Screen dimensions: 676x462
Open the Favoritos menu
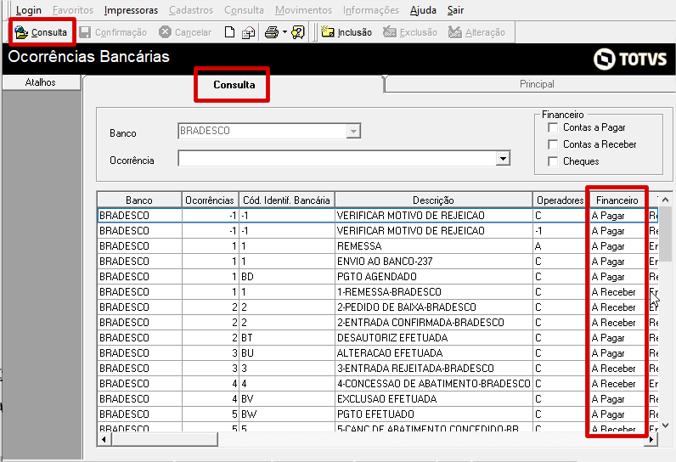pos(73,10)
